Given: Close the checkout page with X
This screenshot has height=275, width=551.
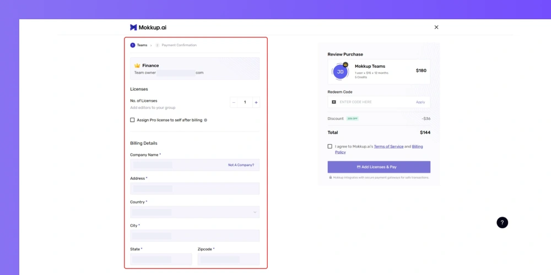Looking at the screenshot, I should tap(436, 27).
